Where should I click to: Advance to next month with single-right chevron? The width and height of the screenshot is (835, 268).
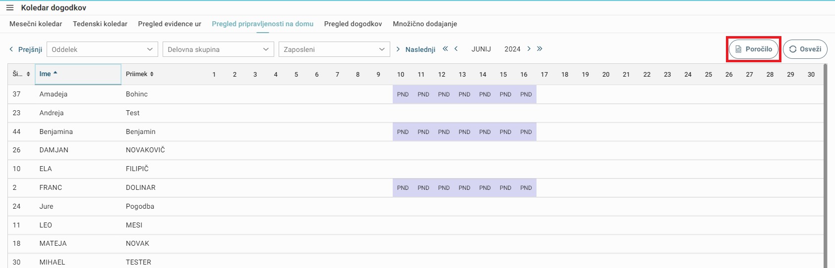coord(529,48)
